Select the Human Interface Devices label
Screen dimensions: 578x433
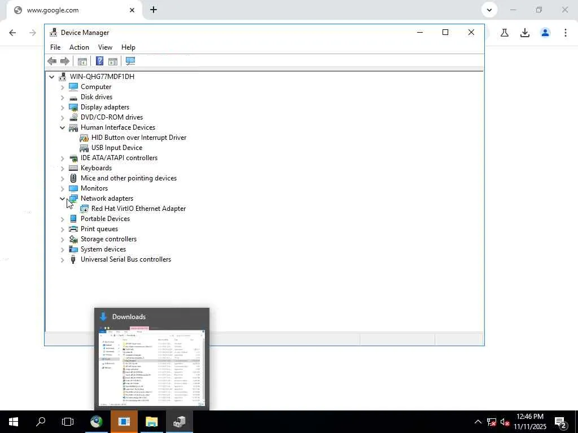point(118,127)
